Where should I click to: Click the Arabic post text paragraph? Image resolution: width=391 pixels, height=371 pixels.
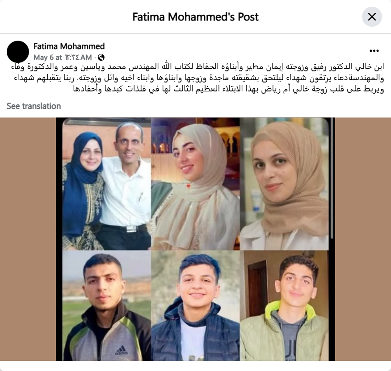tap(198, 78)
